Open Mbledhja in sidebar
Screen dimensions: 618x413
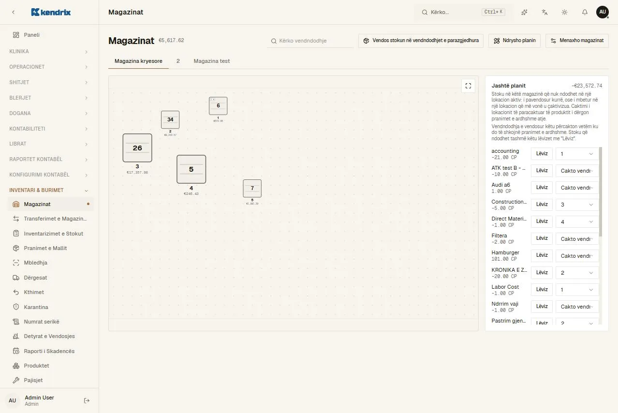[x=49, y=263]
